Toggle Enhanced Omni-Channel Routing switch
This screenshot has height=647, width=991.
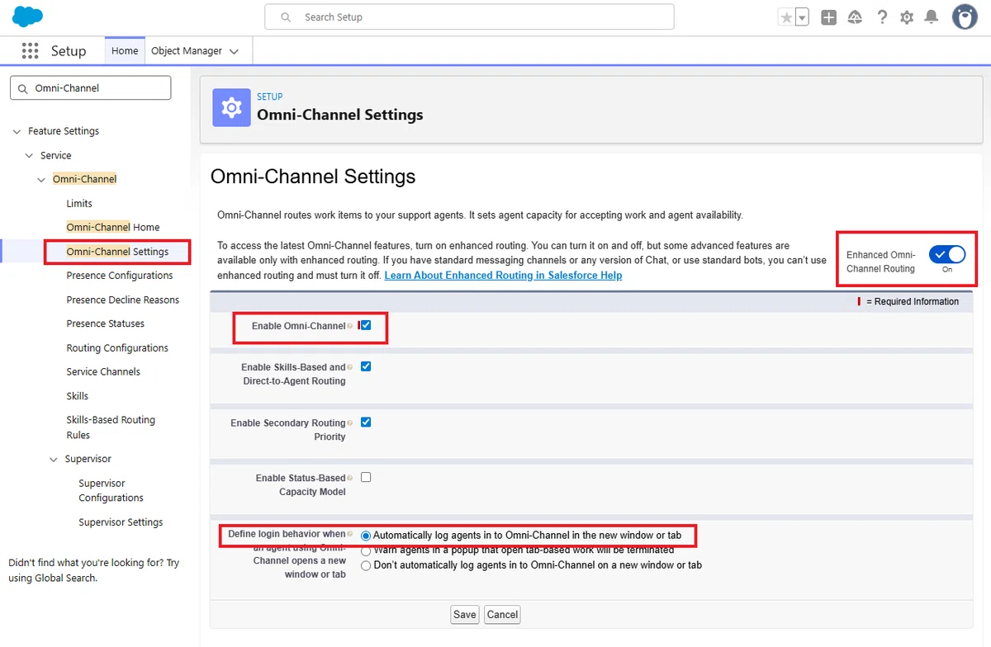click(946, 255)
